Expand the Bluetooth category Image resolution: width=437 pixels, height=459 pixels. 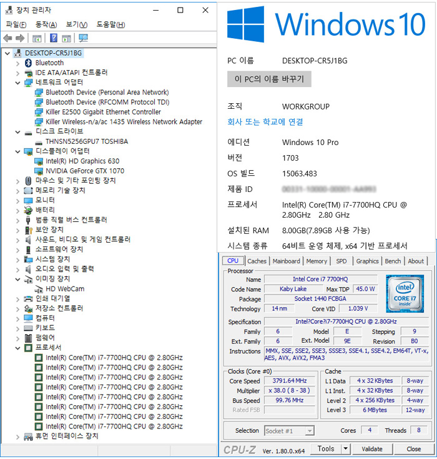click(18, 63)
